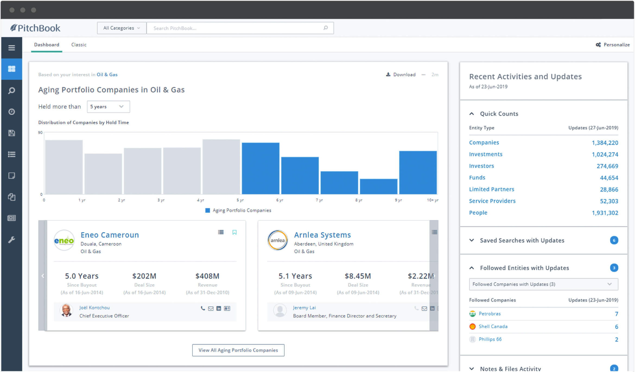The width and height of the screenshot is (635, 372).
Task: Expand the Notes & Files Activity section
Action: pos(472,369)
